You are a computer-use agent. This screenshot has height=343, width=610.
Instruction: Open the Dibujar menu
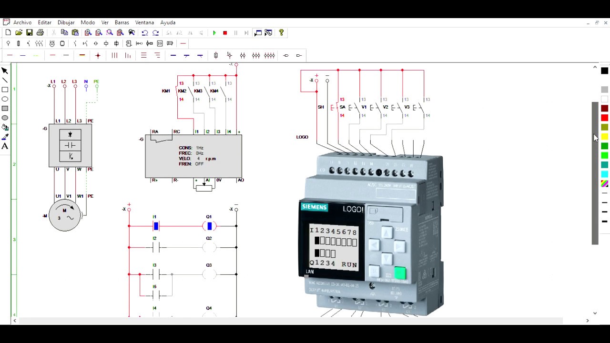(66, 22)
